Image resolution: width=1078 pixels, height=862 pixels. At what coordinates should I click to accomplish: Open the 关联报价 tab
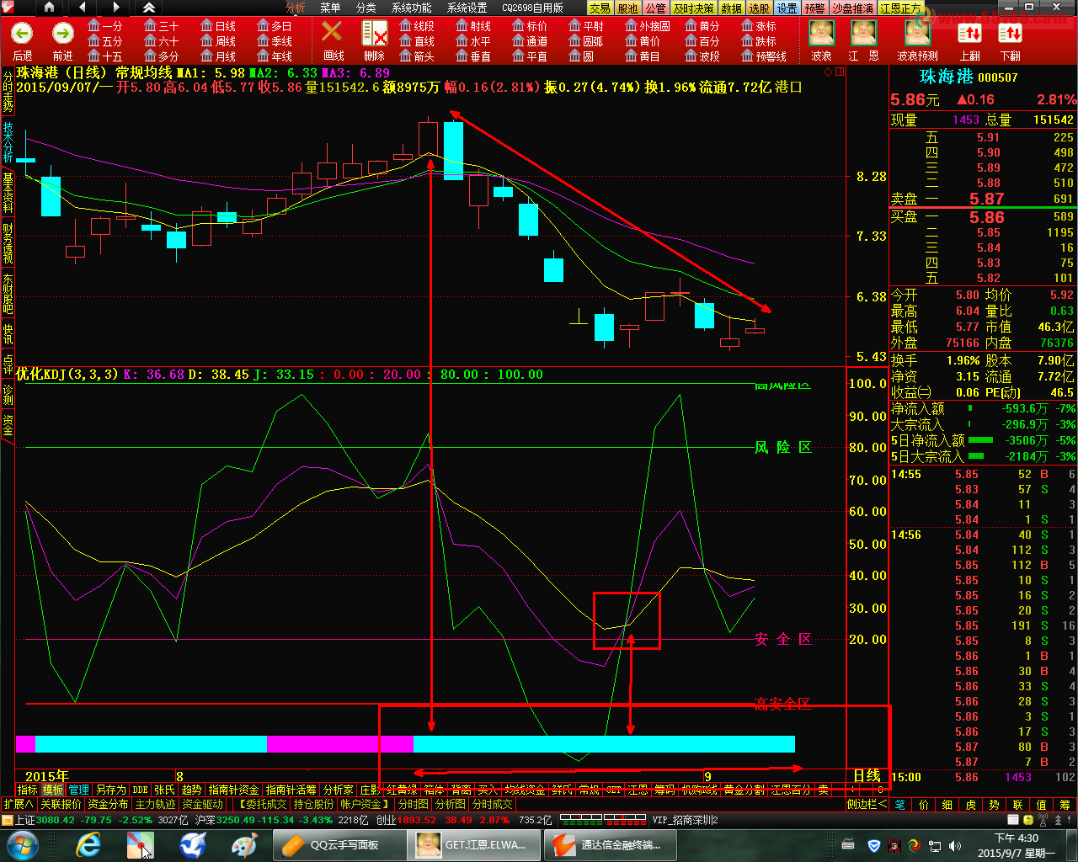pyautogui.click(x=61, y=805)
